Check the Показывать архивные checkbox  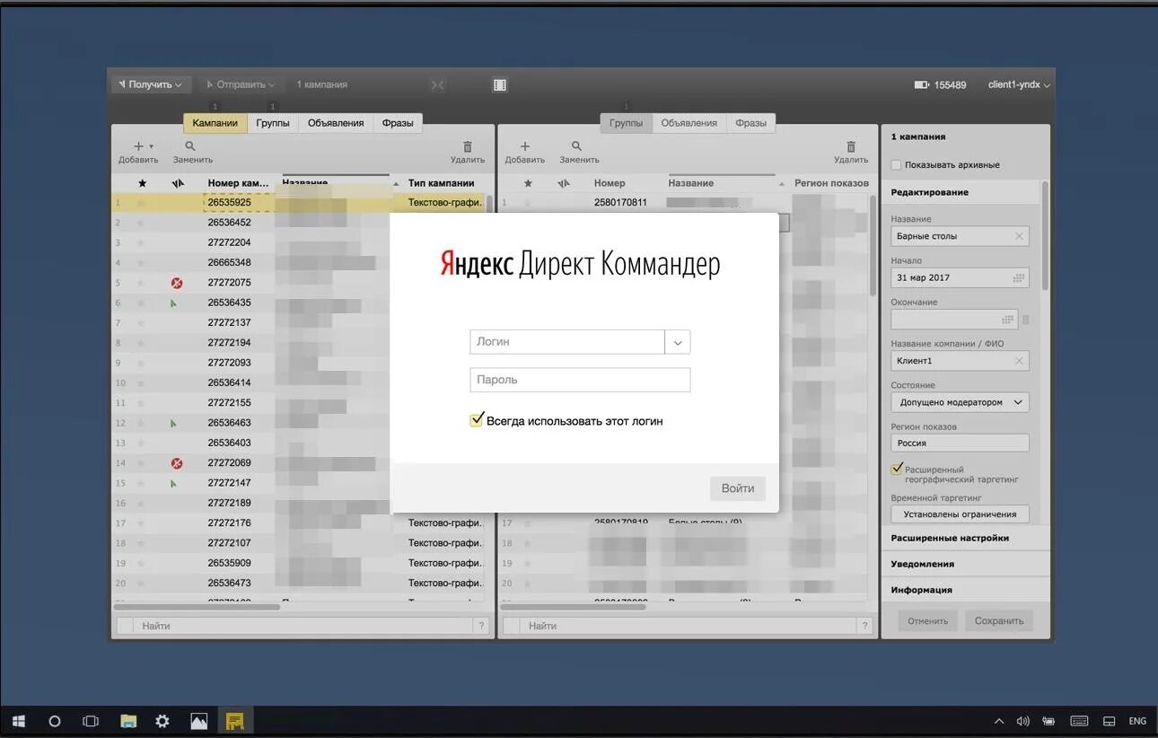pos(896,165)
